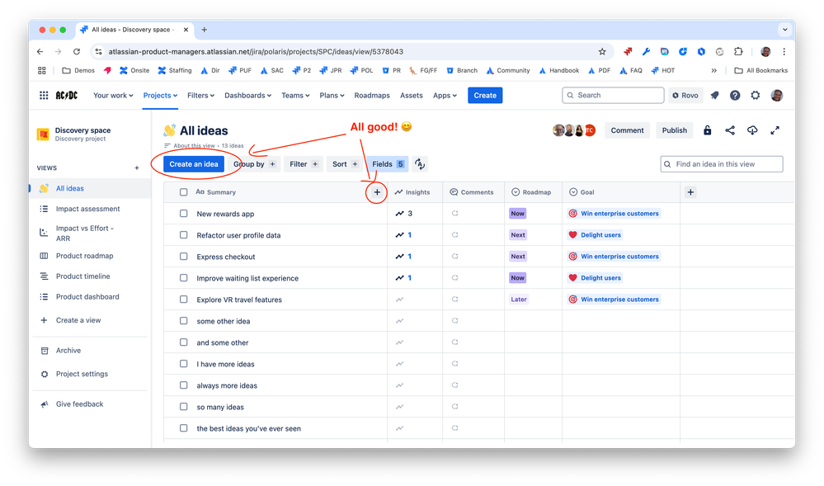This screenshot has height=486, width=824.
Task: Check the so many ideas row
Action: (x=183, y=407)
